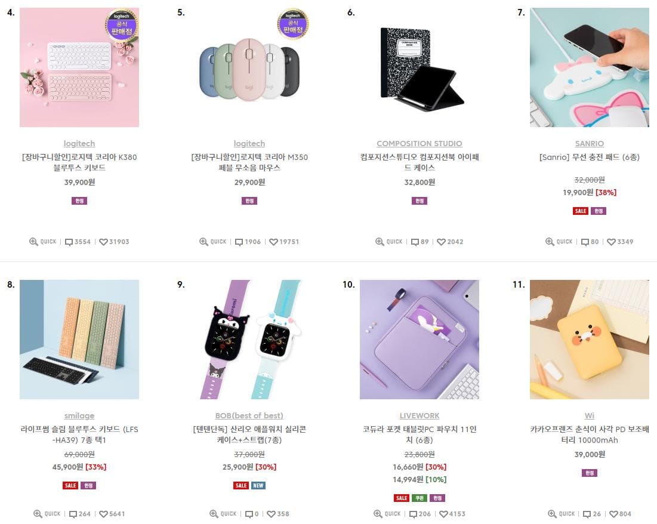Open the LIVEWORK brand page

click(x=419, y=415)
